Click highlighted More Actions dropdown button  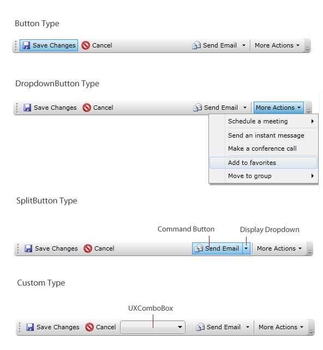click(279, 108)
